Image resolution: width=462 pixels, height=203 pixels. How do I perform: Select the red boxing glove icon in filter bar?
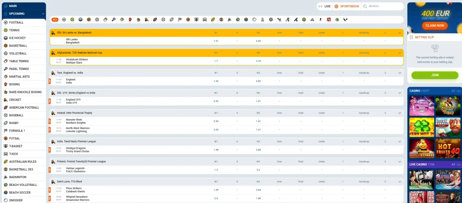point(130,19)
